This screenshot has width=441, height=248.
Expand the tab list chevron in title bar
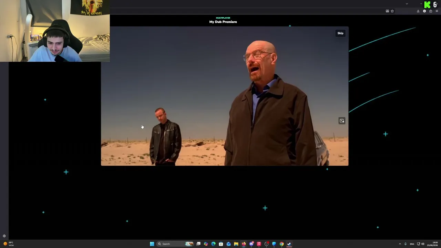[x=407, y=4]
